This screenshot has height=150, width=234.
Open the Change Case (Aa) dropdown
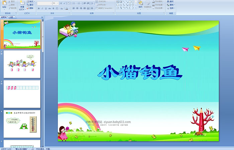[x=62, y=8]
